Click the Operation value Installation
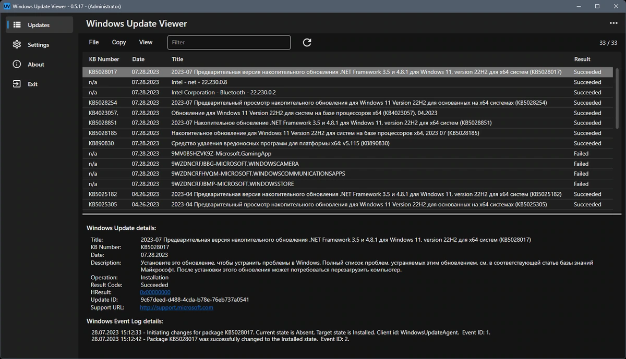This screenshot has width=626, height=359. pos(154,278)
